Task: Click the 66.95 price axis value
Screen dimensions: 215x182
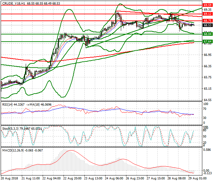Action: click(208, 55)
